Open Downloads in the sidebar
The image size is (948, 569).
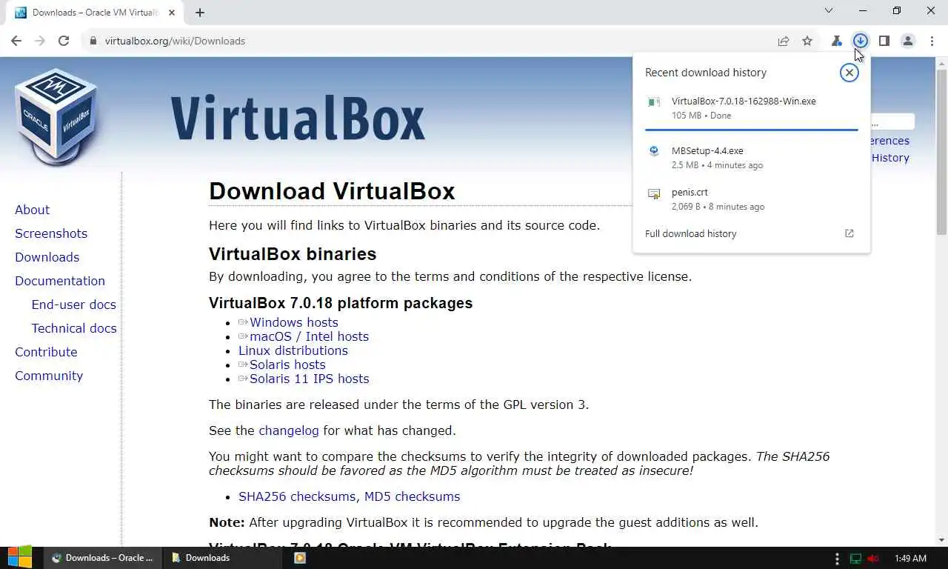[x=47, y=257]
